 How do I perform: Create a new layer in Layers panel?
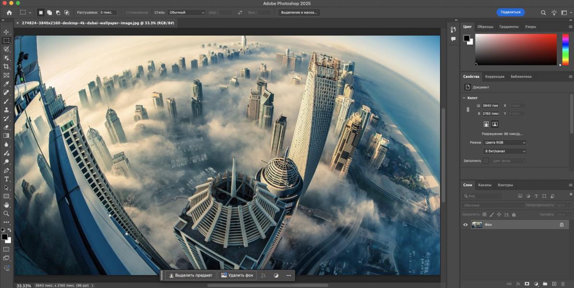[554, 284]
